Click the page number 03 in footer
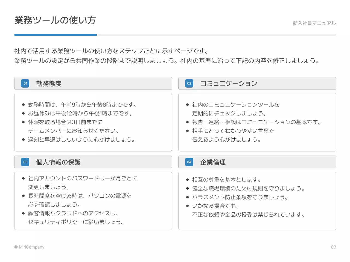This screenshot has width=350, height=262. point(333,247)
